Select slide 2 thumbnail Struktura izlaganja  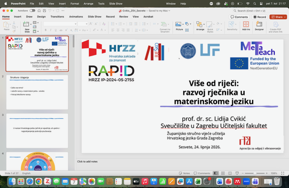[37, 92]
